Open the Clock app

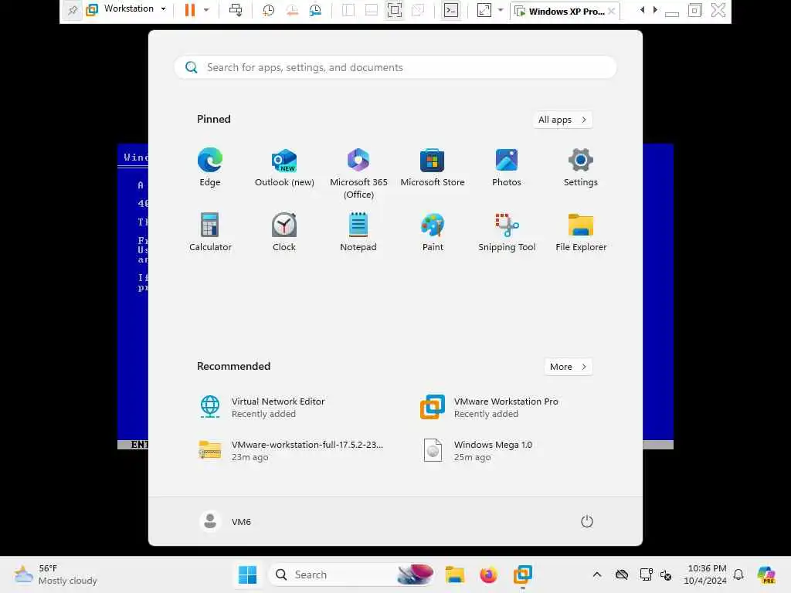click(x=284, y=232)
